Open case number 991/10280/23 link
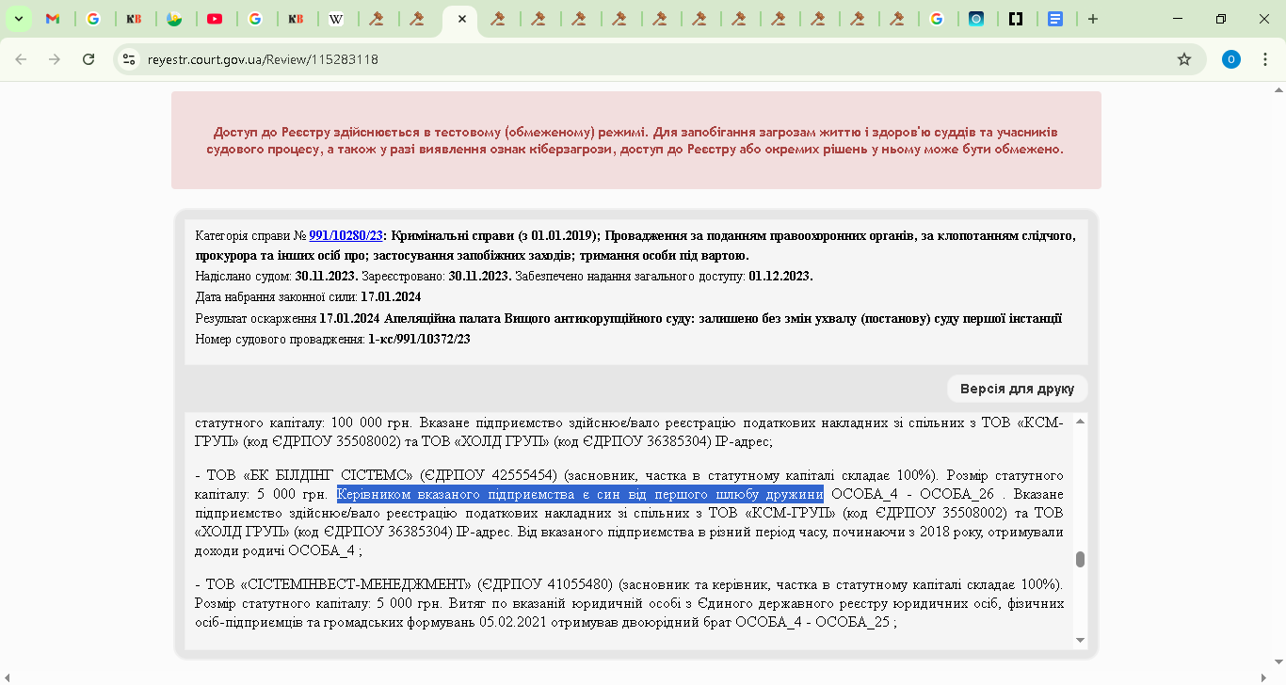Screen dimensions: 1286x685 point(346,235)
